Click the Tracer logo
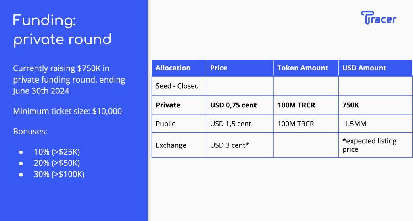The height and width of the screenshot is (221, 413). point(379,18)
